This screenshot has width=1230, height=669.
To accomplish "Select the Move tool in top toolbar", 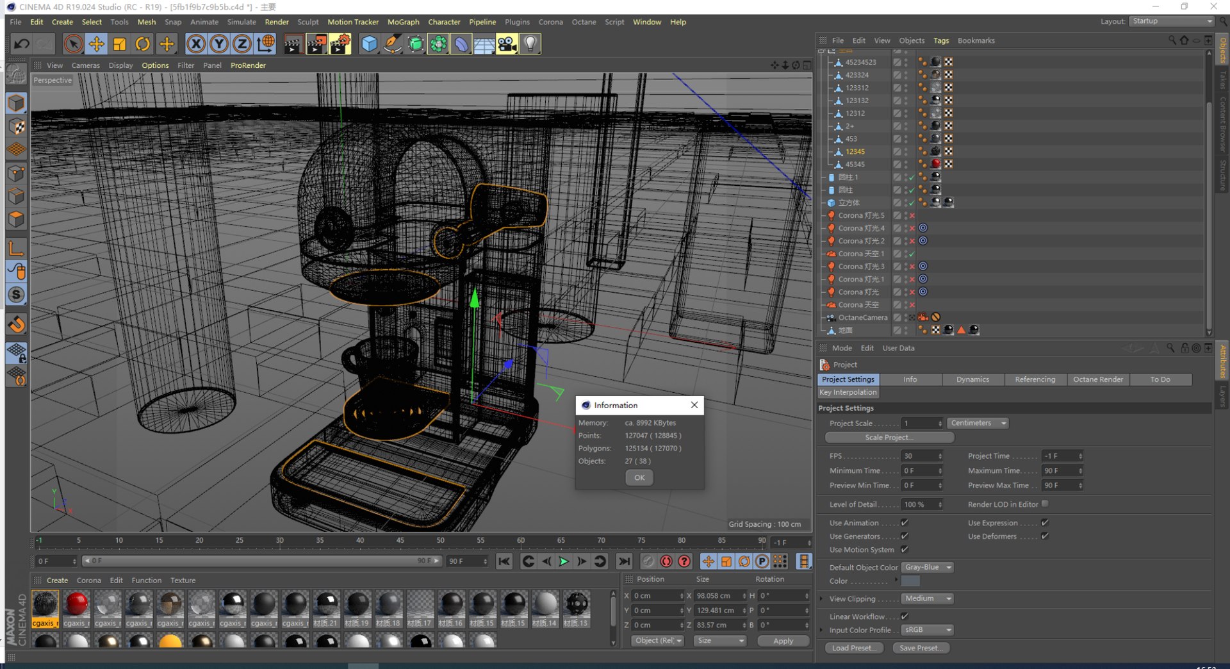I will coord(97,44).
